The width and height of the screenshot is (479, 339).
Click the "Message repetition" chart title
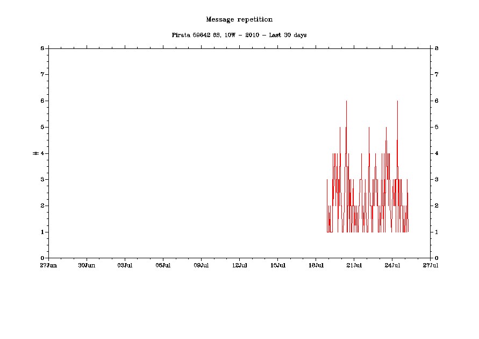pyautogui.click(x=239, y=19)
